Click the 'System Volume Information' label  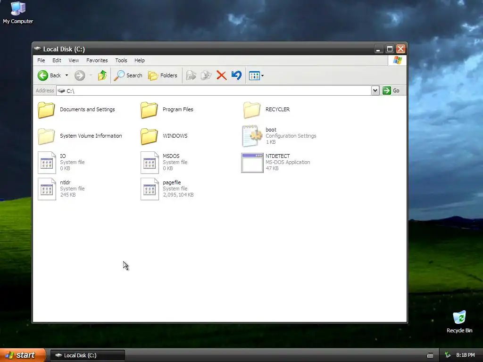point(91,136)
